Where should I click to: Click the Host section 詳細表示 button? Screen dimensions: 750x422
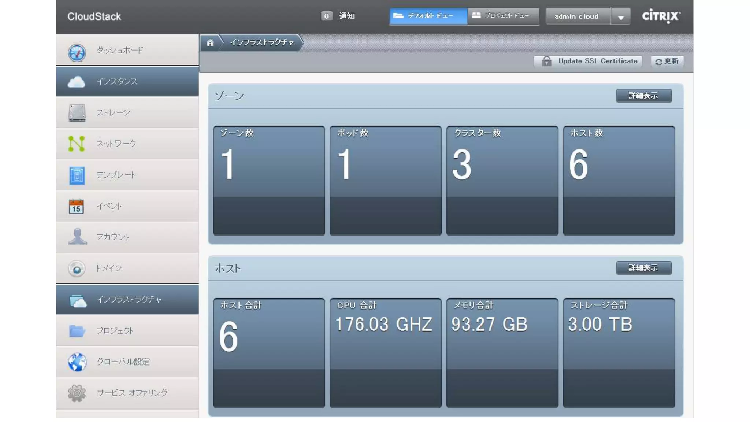pyautogui.click(x=643, y=268)
